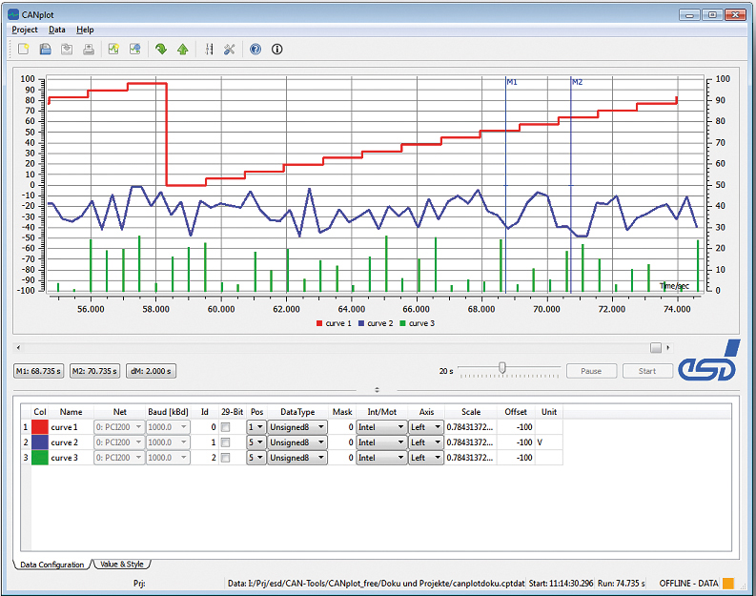Screen dimensions: 756x596
Task: Click the green up arrow icon
Action: pyautogui.click(x=182, y=50)
